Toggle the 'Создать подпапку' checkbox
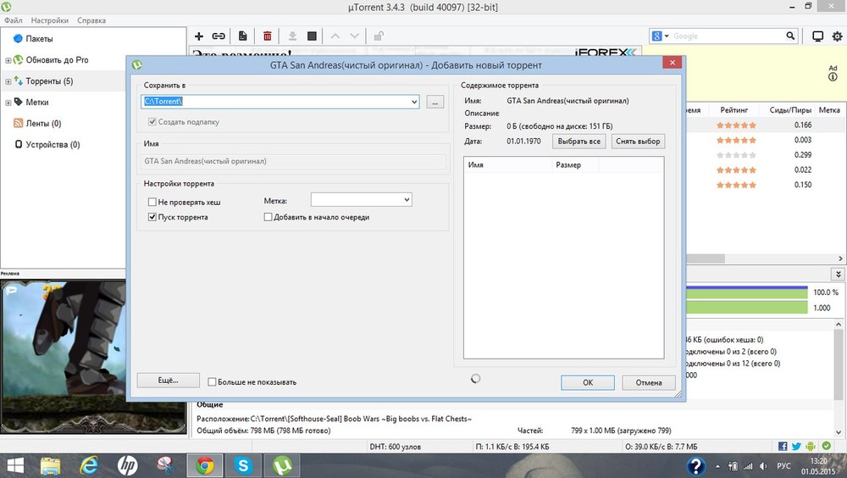Image resolution: width=847 pixels, height=478 pixels. point(152,122)
